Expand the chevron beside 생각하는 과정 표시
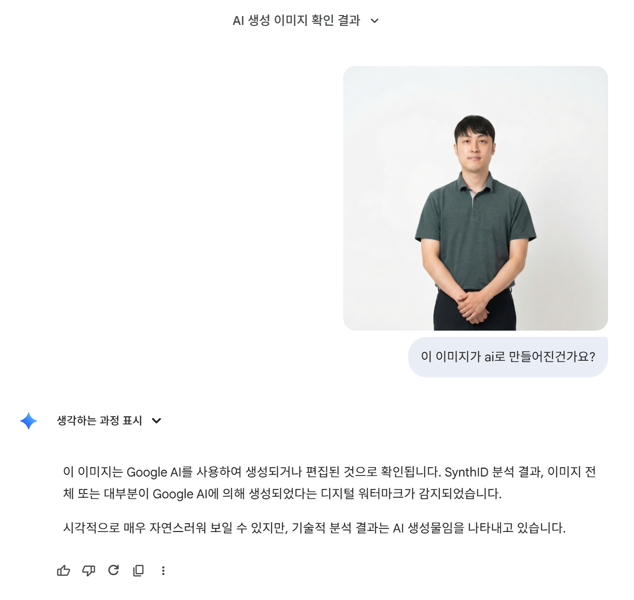The width and height of the screenshot is (634, 600). [156, 420]
